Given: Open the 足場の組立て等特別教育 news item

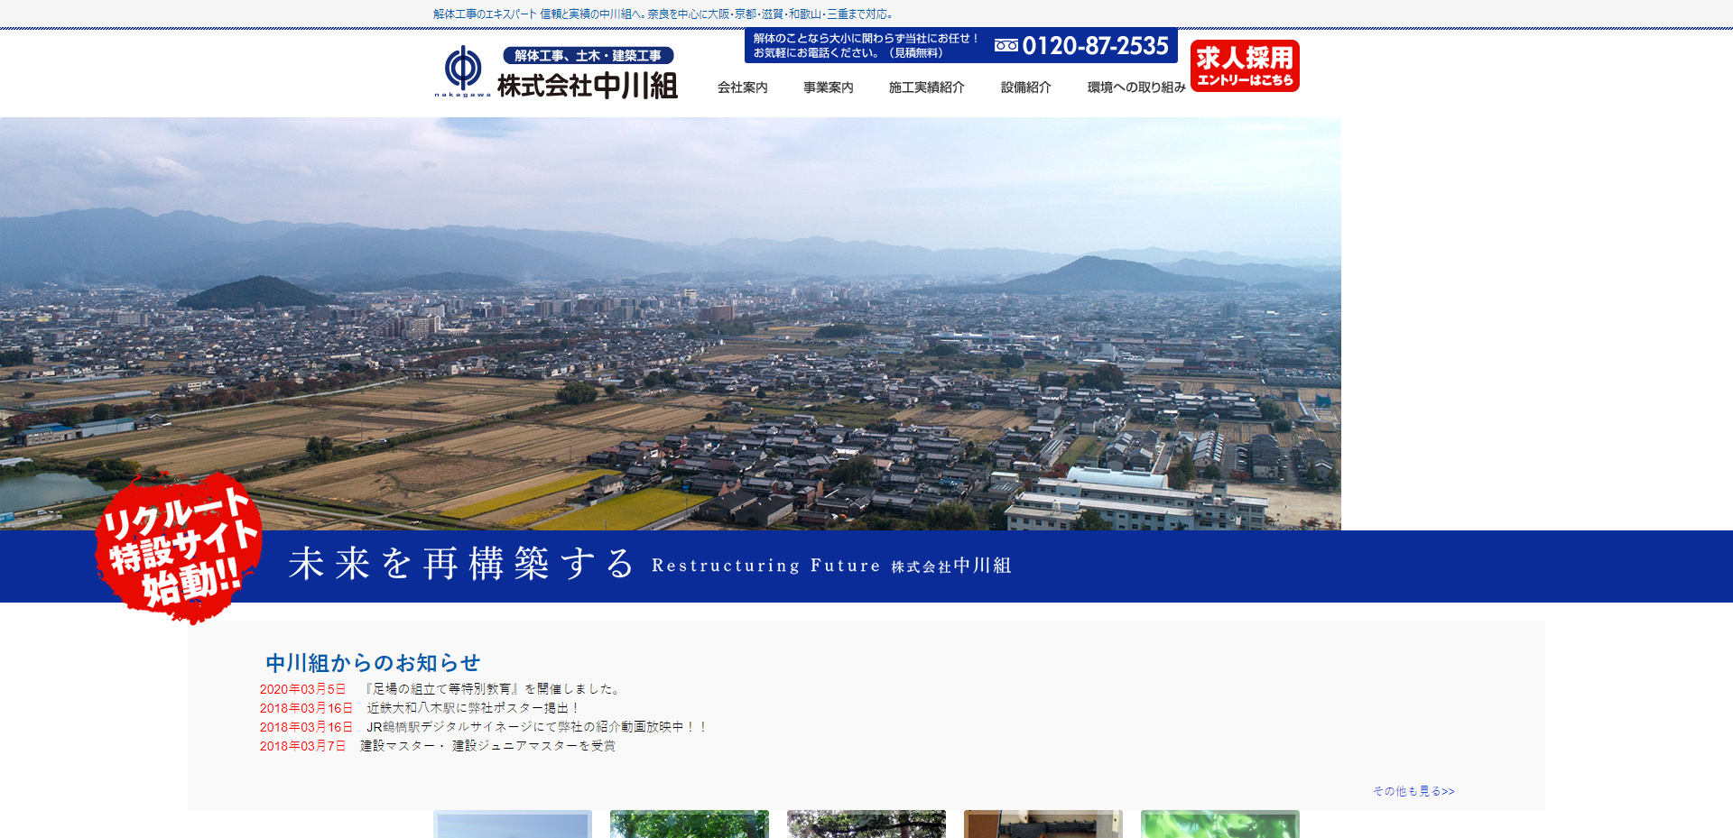Looking at the screenshot, I should pos(493,689).
